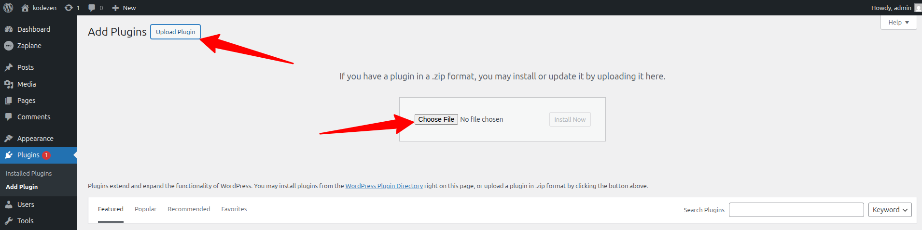Focus the Search Plugins input field
Image resolution: width=922 pixels, height=230 pixels.
tap(796, 210)
